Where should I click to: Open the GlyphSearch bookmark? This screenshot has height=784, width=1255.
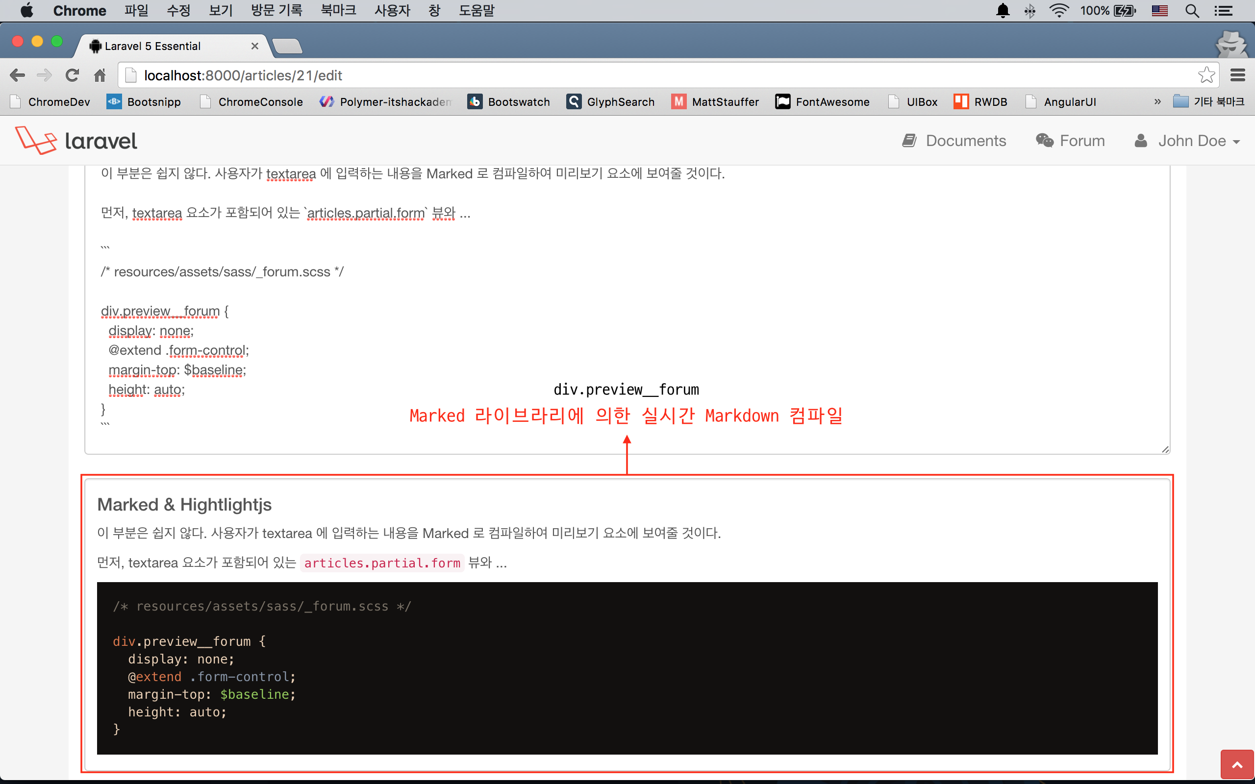610,102
